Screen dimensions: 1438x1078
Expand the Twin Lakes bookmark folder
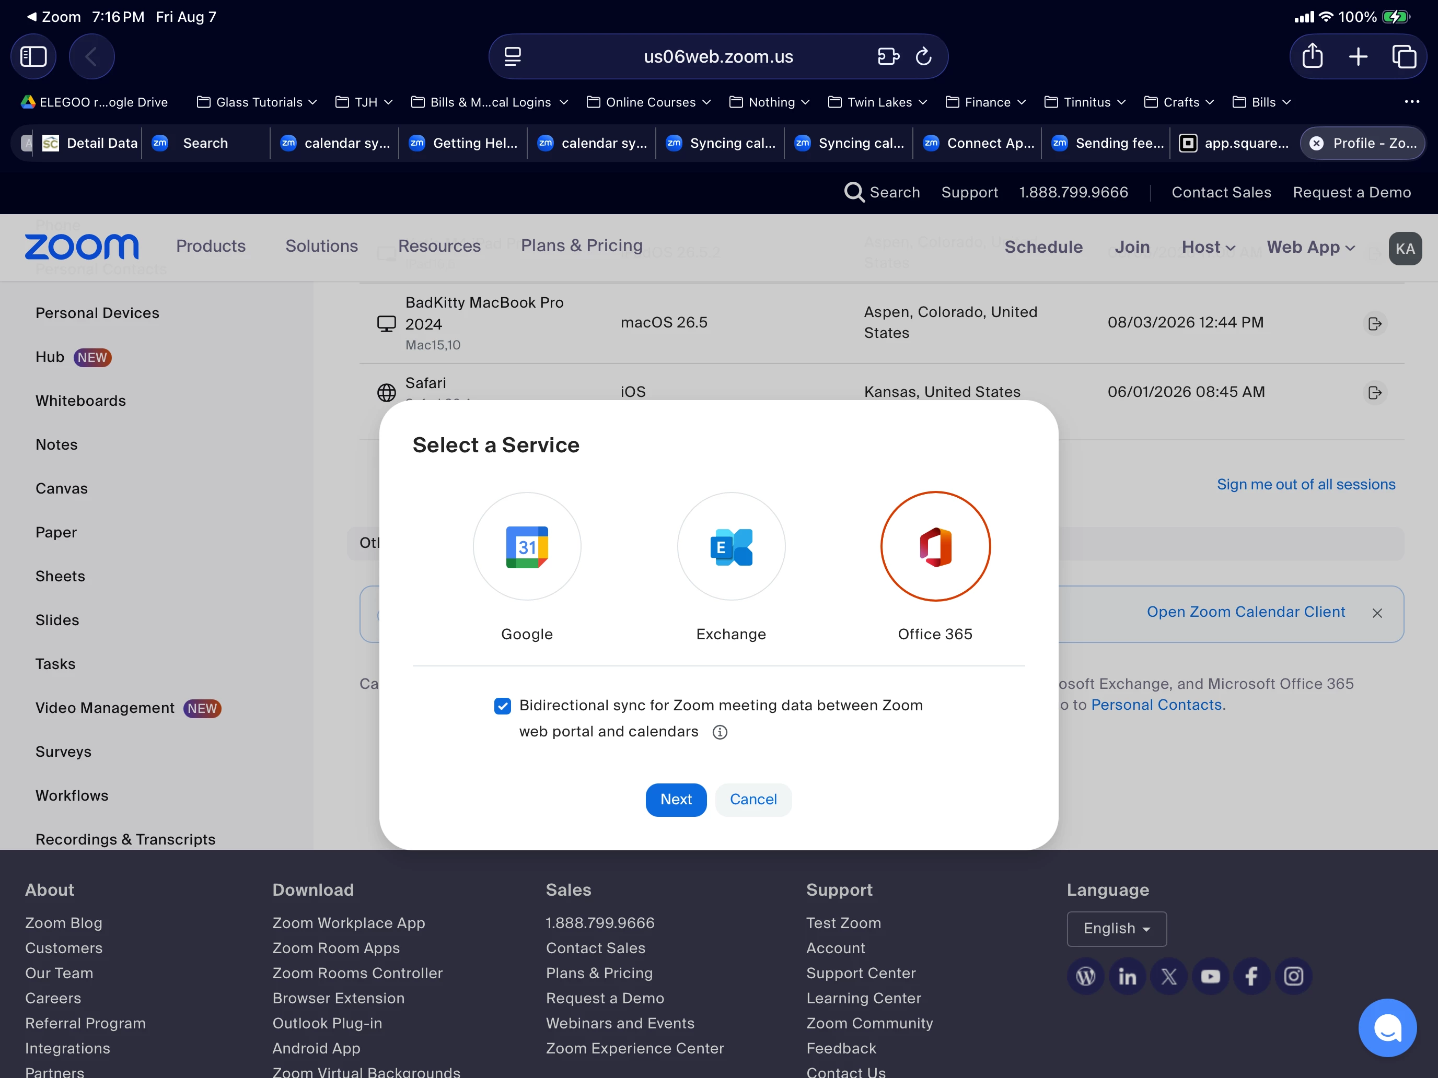[878, 102]
